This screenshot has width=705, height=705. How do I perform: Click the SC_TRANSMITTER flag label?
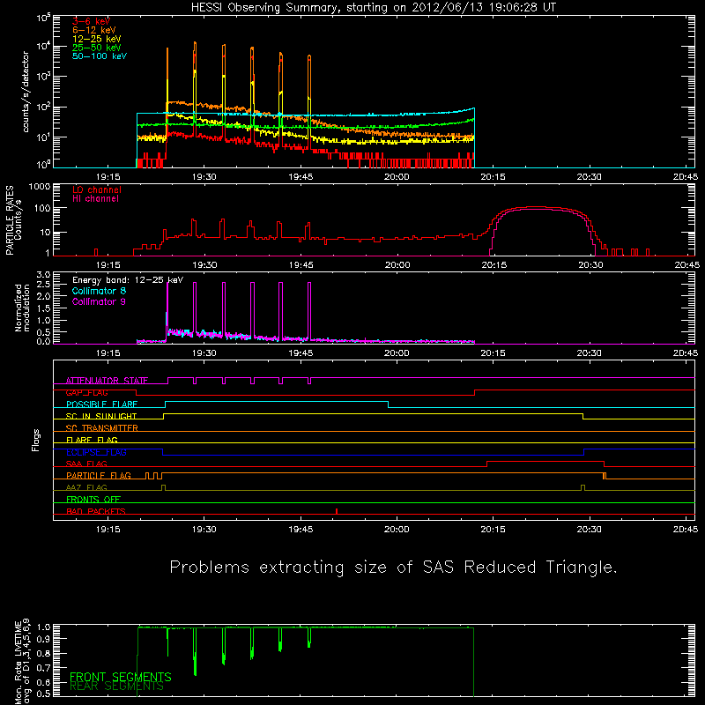point(102,428)
